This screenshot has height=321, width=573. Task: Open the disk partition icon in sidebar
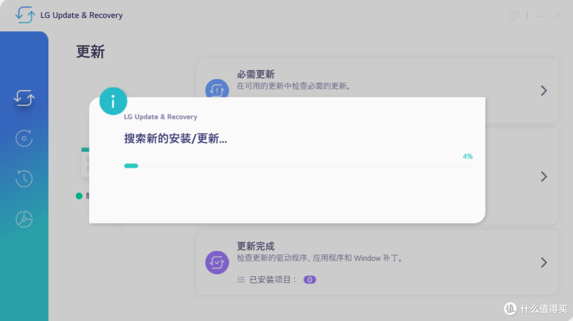[x=24, y=219]
